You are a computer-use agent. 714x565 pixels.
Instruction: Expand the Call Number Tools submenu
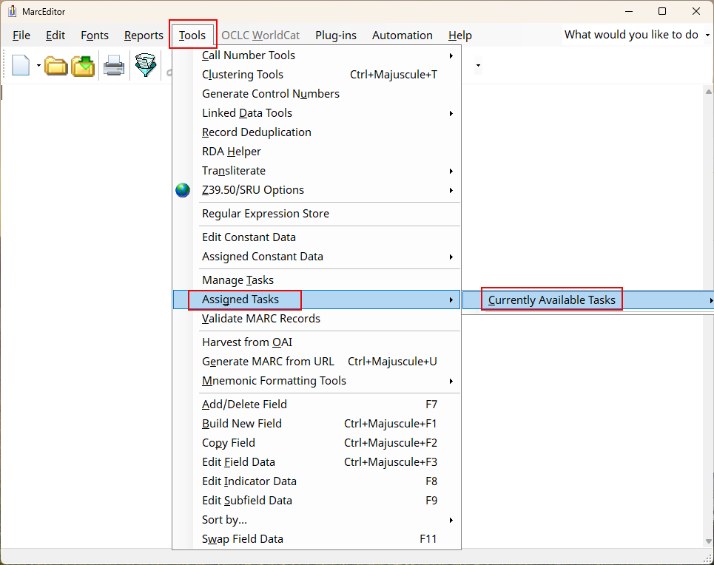(326, 55)
